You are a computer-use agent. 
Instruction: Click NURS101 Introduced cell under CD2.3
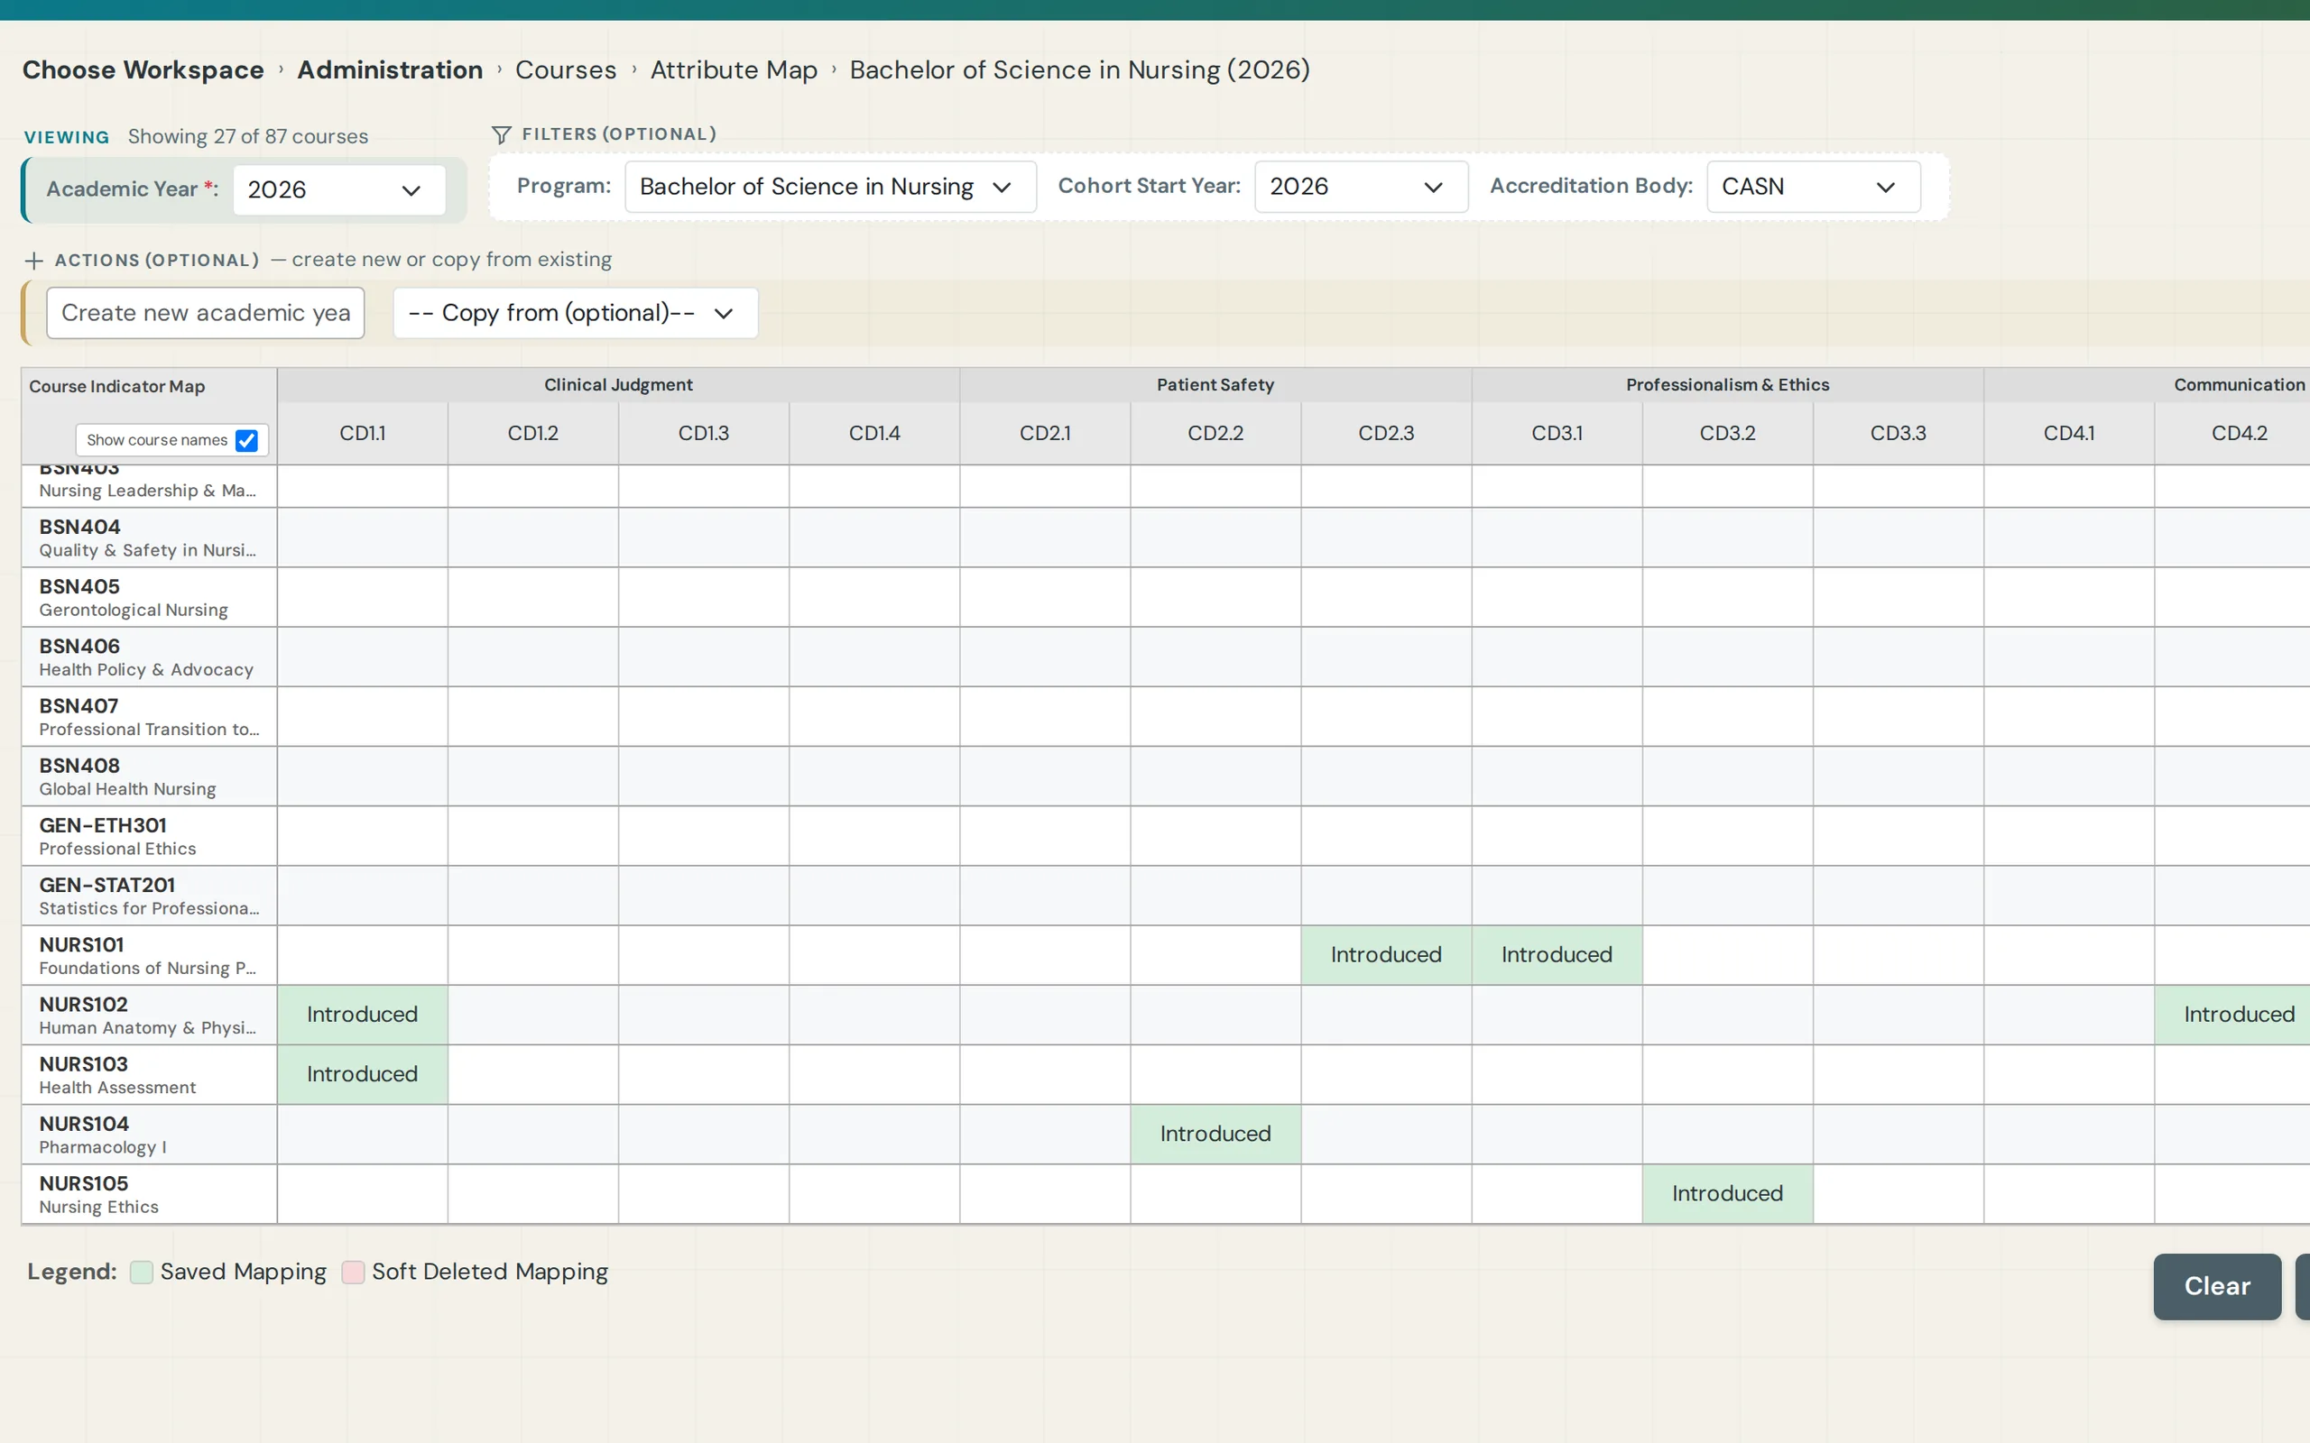[1386, 955]
